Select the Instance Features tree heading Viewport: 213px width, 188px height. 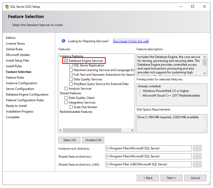click(x=71, y=56)
